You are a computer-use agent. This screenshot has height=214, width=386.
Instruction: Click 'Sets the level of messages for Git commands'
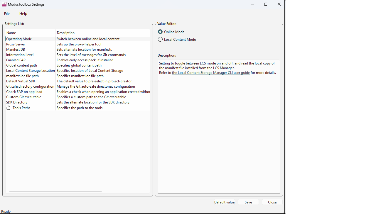(91, 55)
